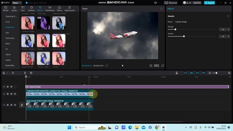Open the Transitions tab
233x131 pixels.
50,9
